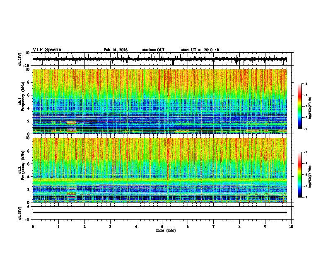Click the "4" kHz tick on ch.1 spectrogram

[x=29, y=108]
